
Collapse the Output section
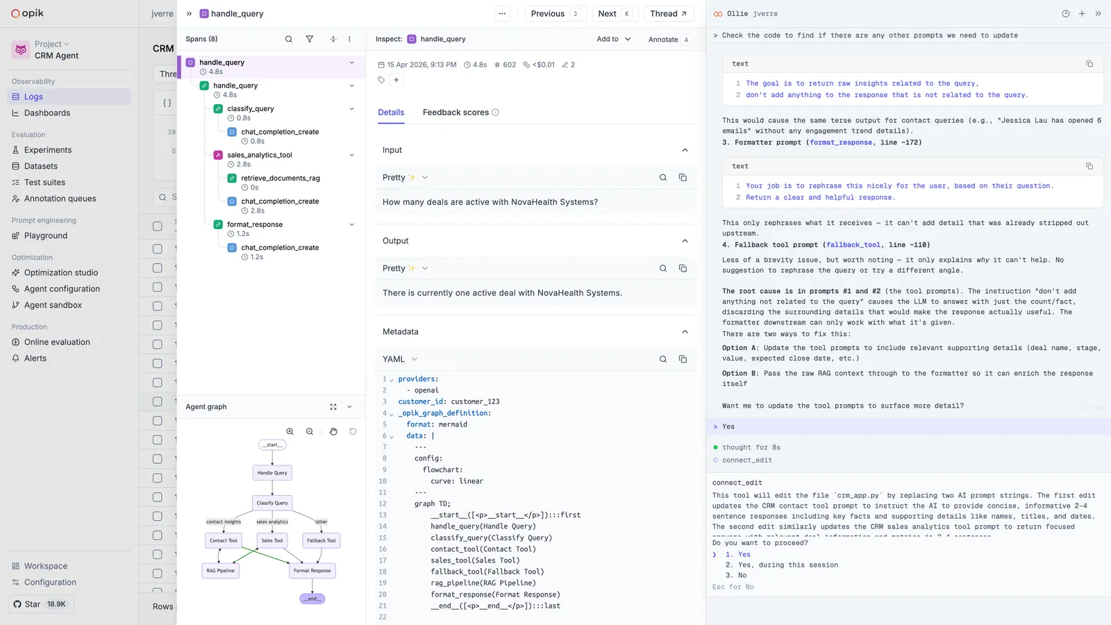[x=685, y=241]
